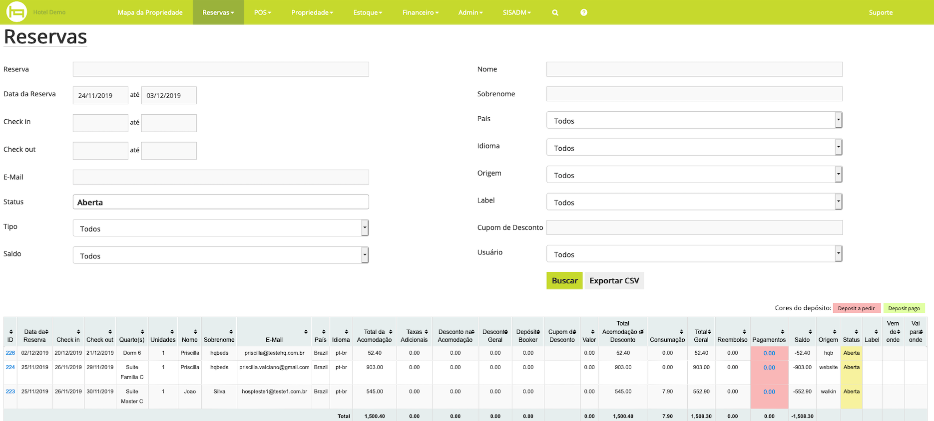Click the Check out end date field
This screenshot has height=421, width=934.
[169, 151]
